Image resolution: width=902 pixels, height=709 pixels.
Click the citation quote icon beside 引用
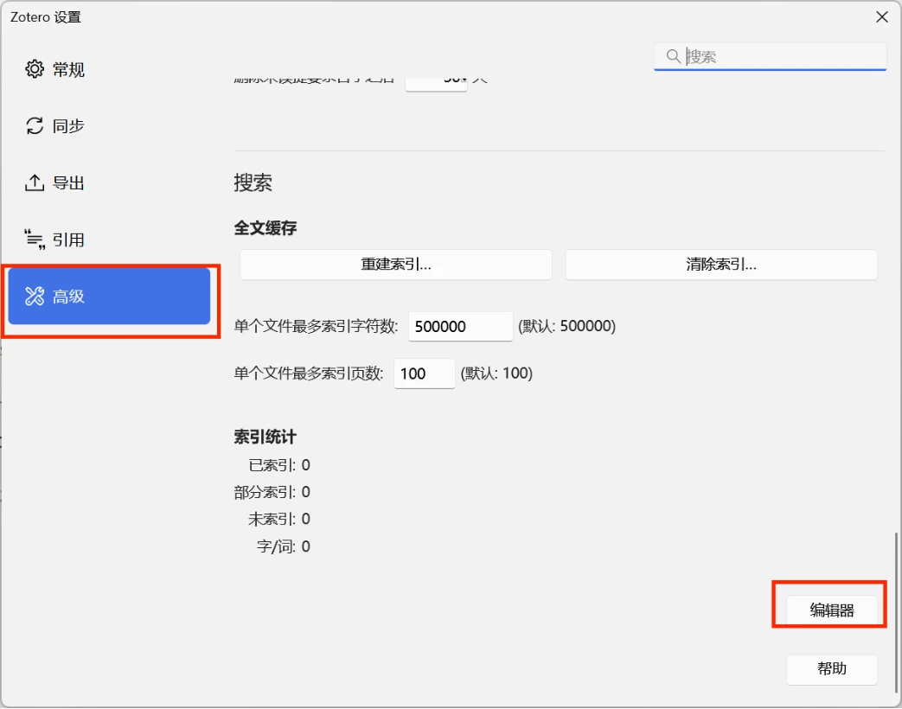pos(35,240)
